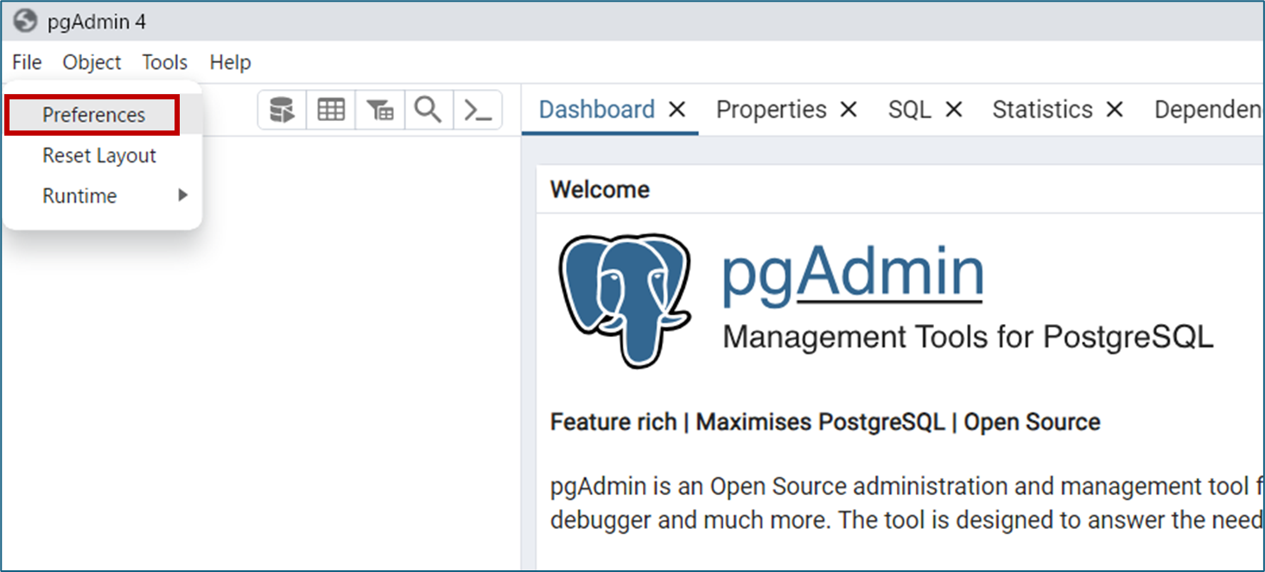This screenshot has width=1265, height=572.
Task: Close the Properties tab
Action: click(849, 110)
